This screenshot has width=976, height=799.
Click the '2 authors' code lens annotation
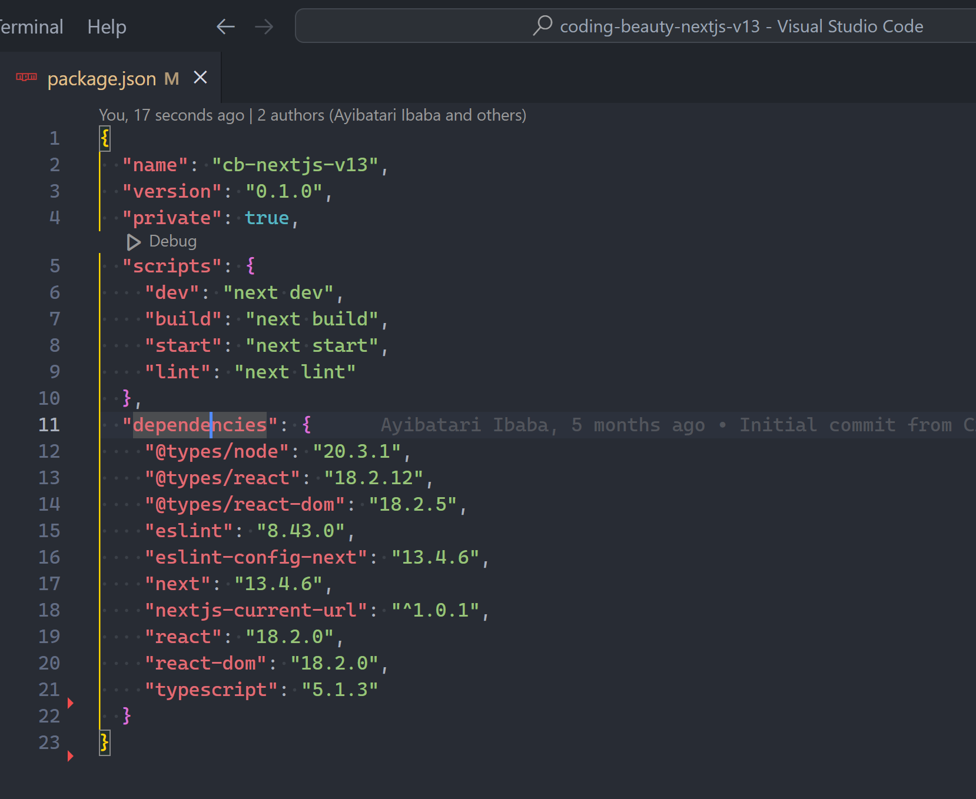coord(291,115)
